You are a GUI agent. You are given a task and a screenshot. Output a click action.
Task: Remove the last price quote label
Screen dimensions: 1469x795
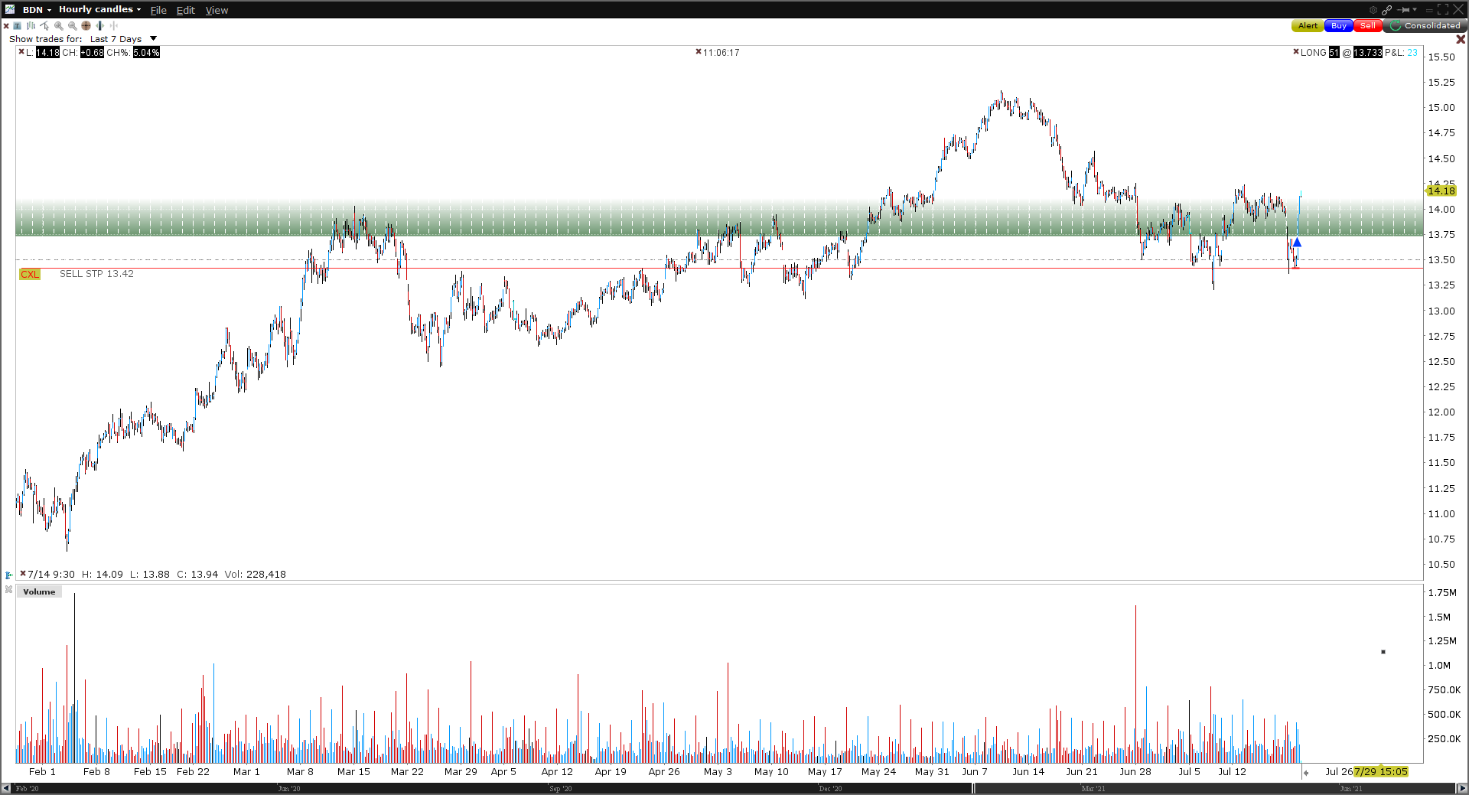[x=21, y=52]
